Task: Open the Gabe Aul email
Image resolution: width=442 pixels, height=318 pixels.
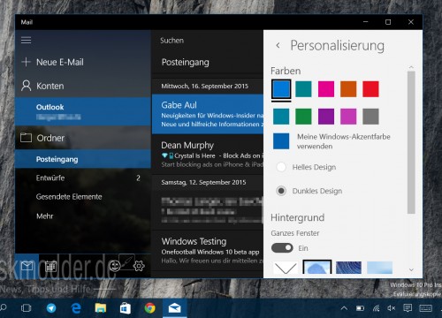Action: click(x=208, y=114)
